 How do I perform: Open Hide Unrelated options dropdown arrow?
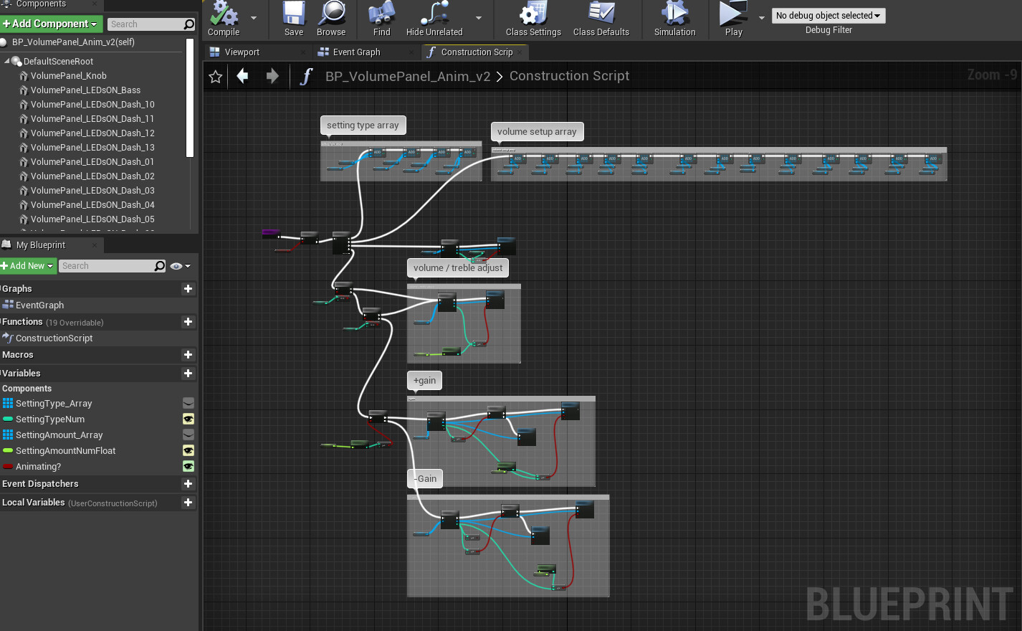tap(479, 18)
